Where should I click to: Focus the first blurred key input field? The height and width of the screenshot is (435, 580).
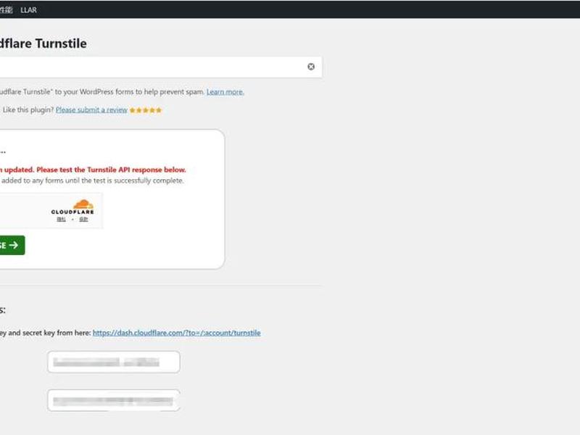point(114,362)
